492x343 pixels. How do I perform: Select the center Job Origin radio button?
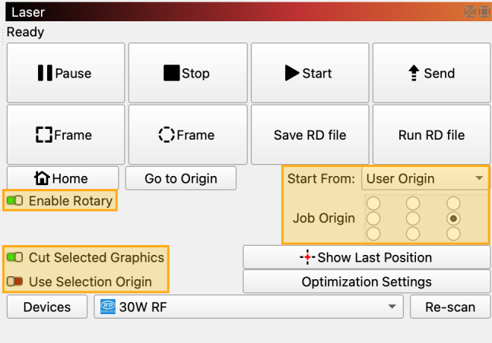pyautogui.click(x=413, y=219)
